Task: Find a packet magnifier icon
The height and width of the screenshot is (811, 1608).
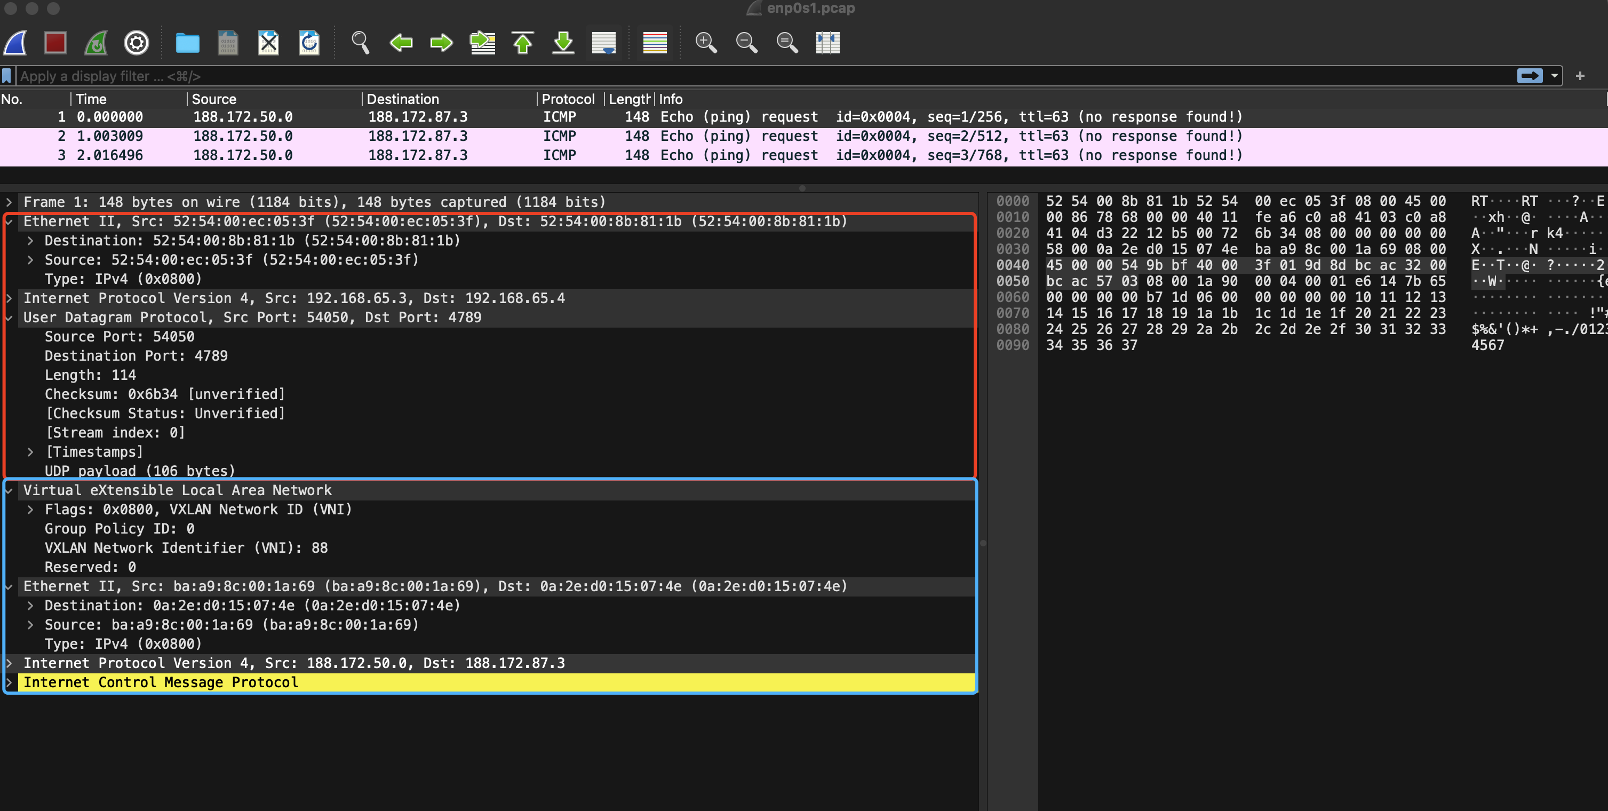Action: [360, 43]
